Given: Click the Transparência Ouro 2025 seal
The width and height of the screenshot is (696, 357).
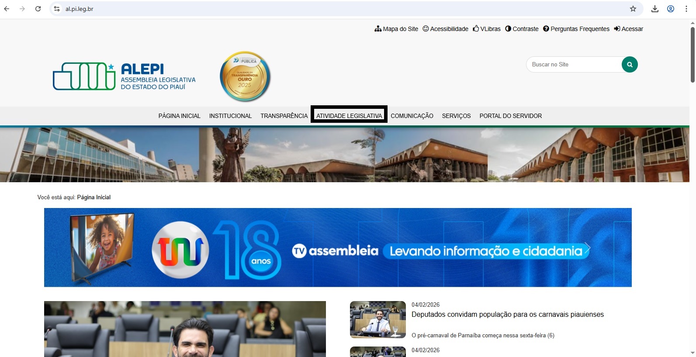Looking at the screenshot, I should click(x=245, y=76).
